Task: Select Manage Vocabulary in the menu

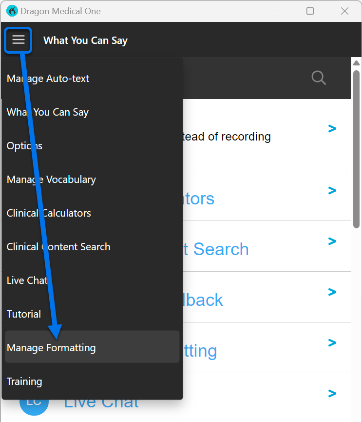Action: [51, 180]
